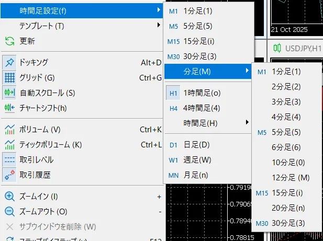Click the Zoom Out magnifier icon

pyautogui.click(x=9, y=212)
